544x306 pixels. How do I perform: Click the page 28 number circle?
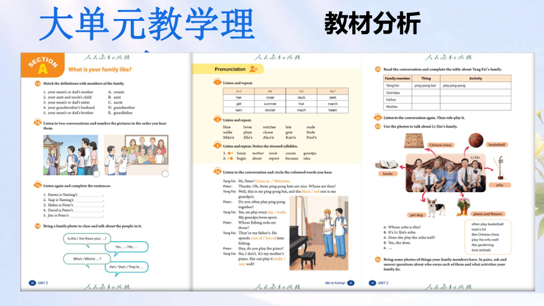[x=32, y=283]
